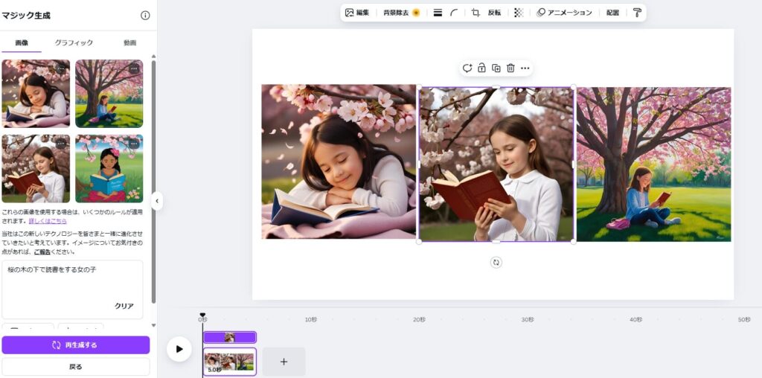Open 編集 image editing

tap(357, 13)
